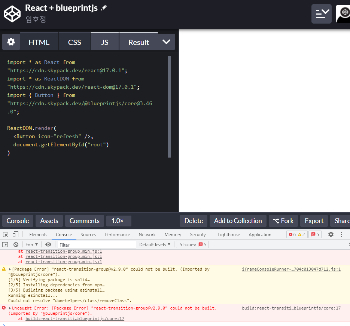The height and width of the screenshot is (326, 350).
Task: Open the DevTools Application tab
Action: (x=260, y=235)
